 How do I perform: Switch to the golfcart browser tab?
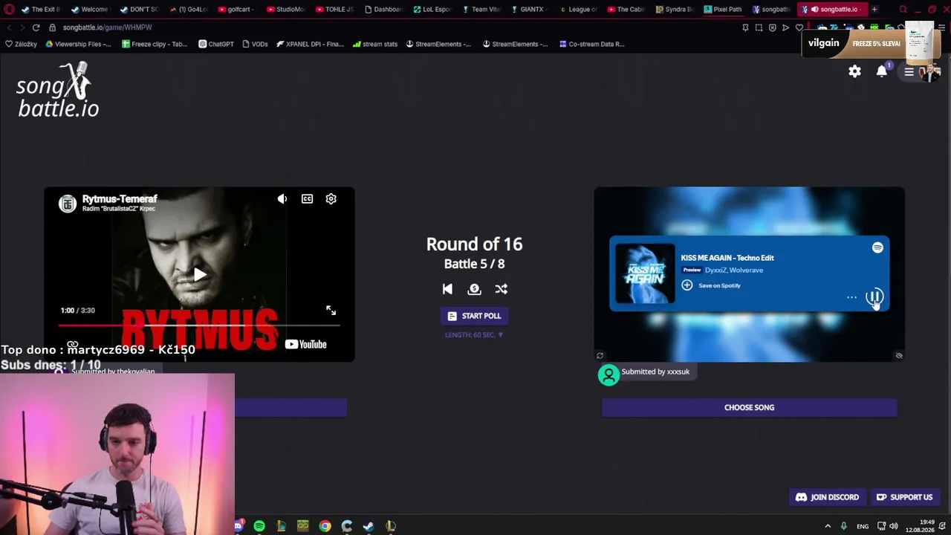237,10
